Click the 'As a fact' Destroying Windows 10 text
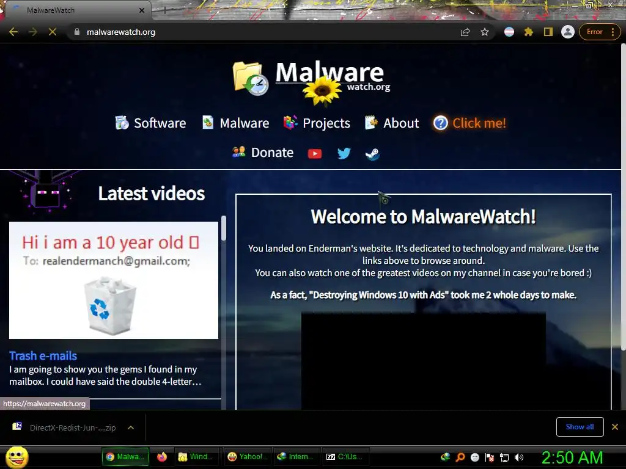The image size is (626, 469). pyautogui.click(x=423, y=295)
